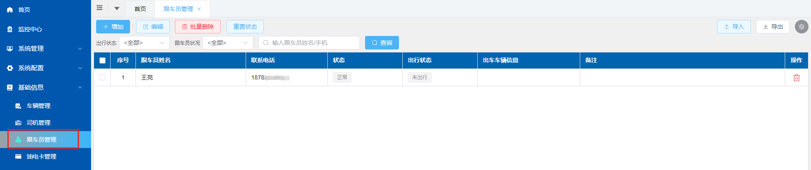The height and width of the screenshot is (170, 811).
Task: Click the 系统管理 sidebar icon
Action: click(10, 49)
